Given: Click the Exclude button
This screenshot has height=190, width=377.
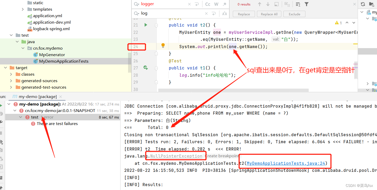Looking at the screenshot, I should pyautogui.click(x=295, y=14).
